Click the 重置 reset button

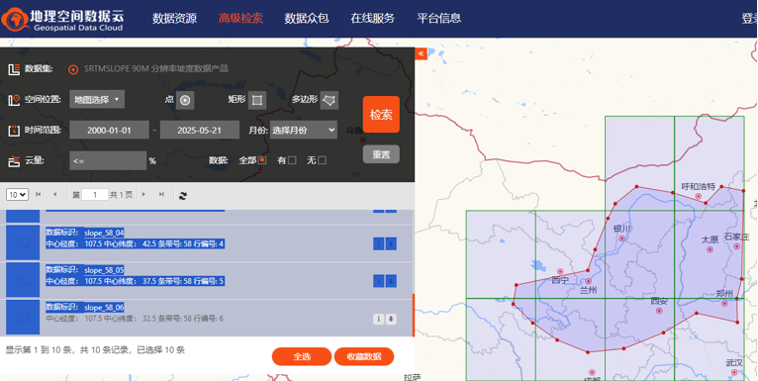pos(381,154)
